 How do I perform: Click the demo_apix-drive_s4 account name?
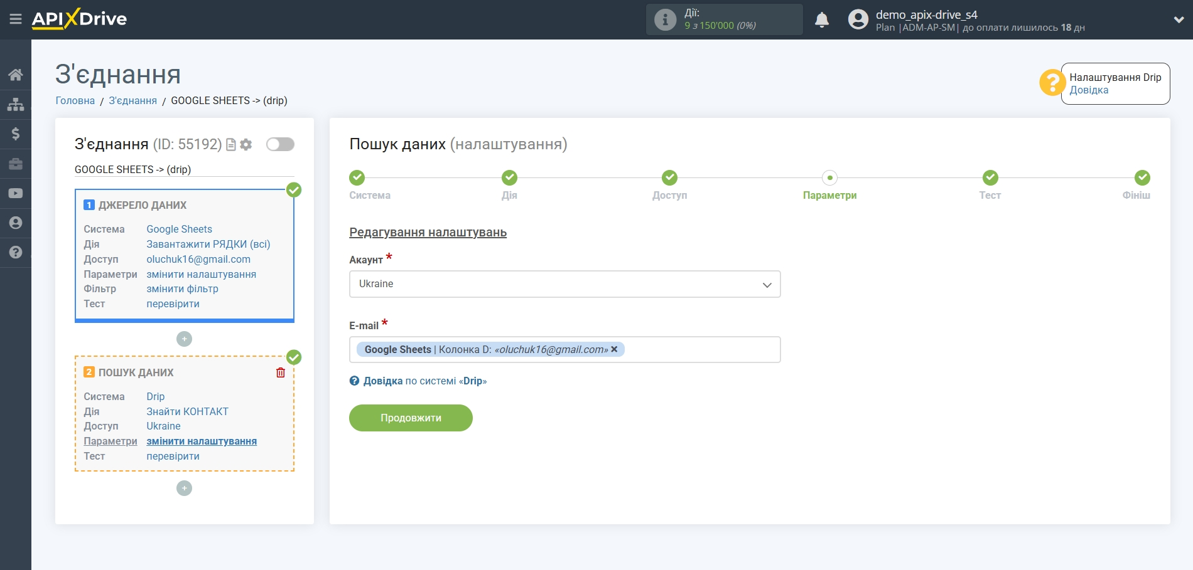click(926, 14)
